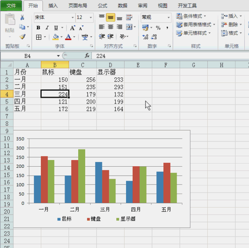Toggle Italic formatting

coord(47,28)
